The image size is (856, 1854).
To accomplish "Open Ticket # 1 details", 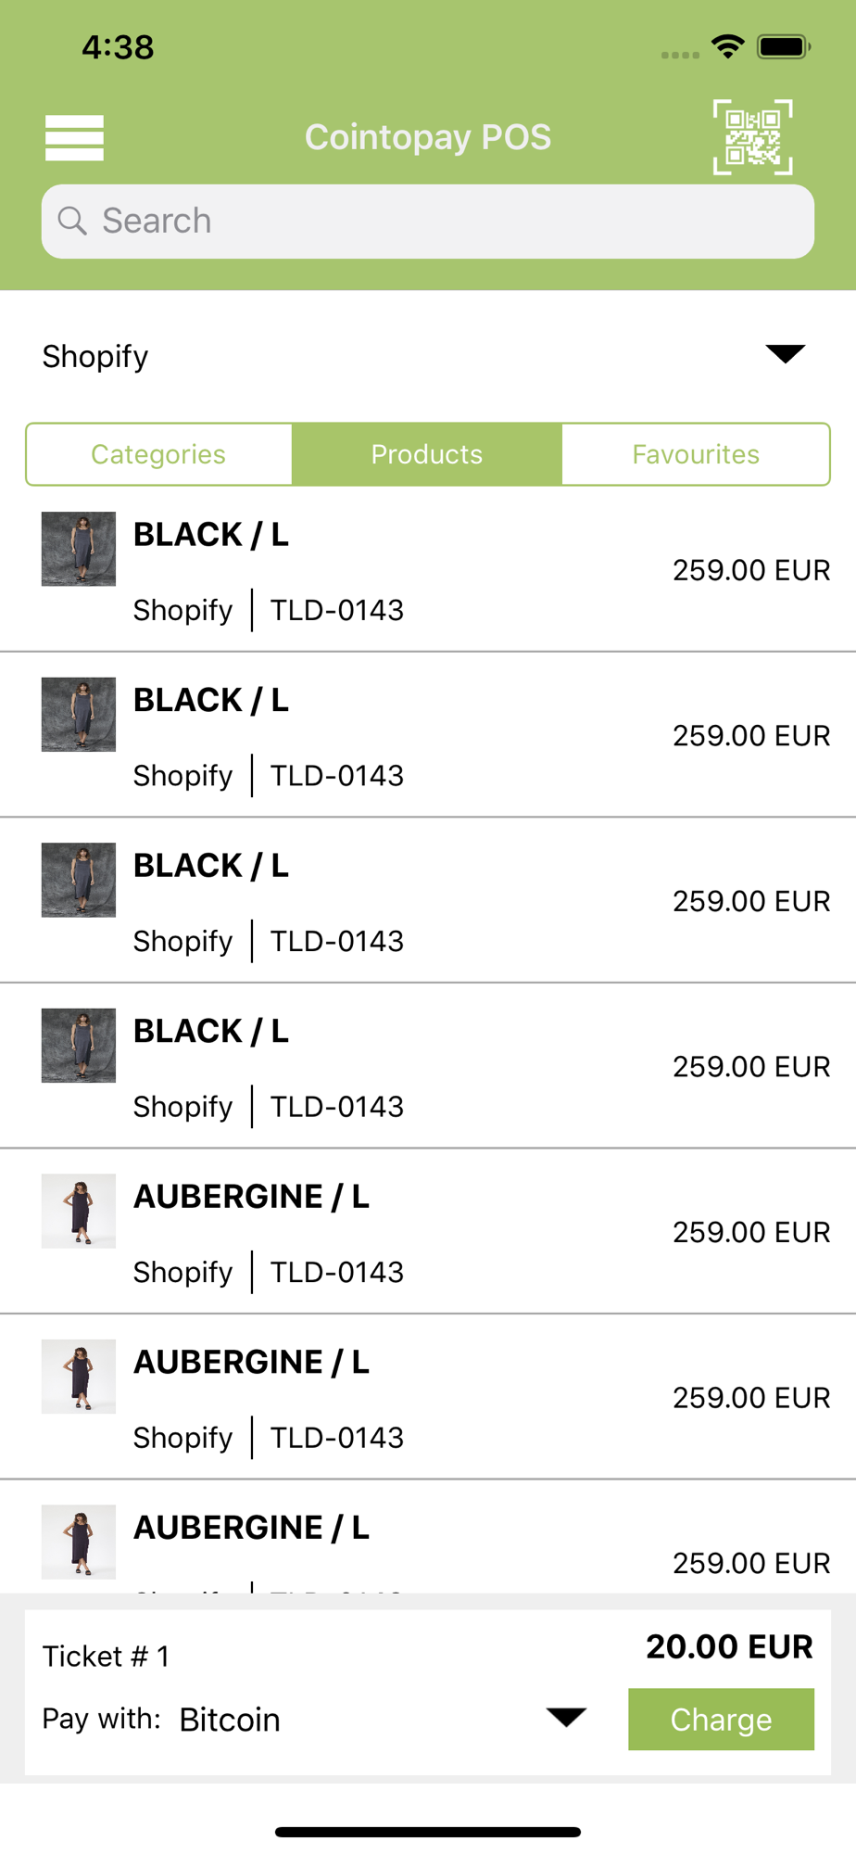I will [107, 1657].
